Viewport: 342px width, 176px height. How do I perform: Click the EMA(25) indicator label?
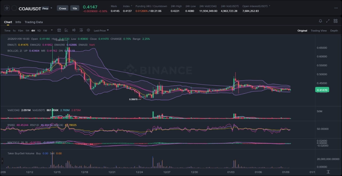35,45
